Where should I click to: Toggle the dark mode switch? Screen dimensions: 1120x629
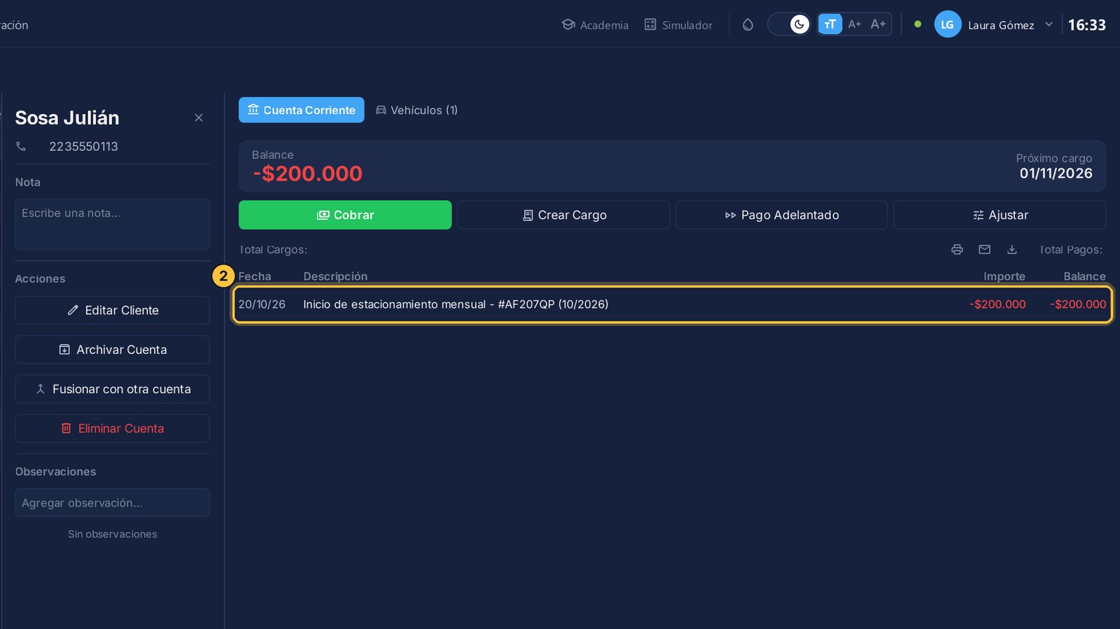click(x=790, y=24)
